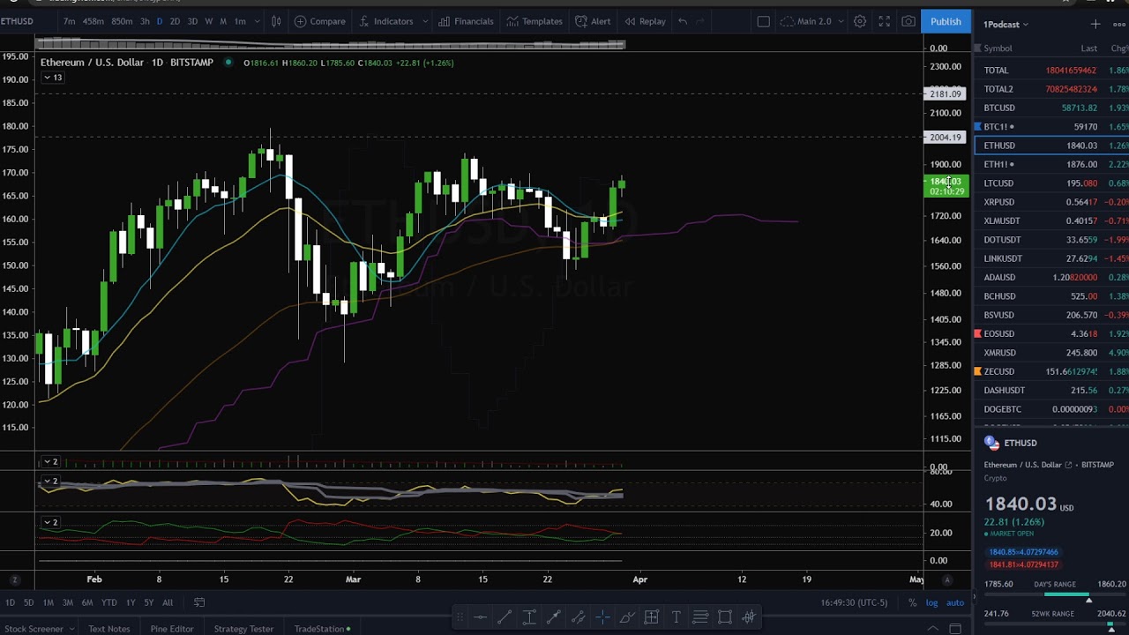Image resolution: width=1129 pixels, height=635 pixels.
Task: Open indicator Templates
Action: (534, 21)
